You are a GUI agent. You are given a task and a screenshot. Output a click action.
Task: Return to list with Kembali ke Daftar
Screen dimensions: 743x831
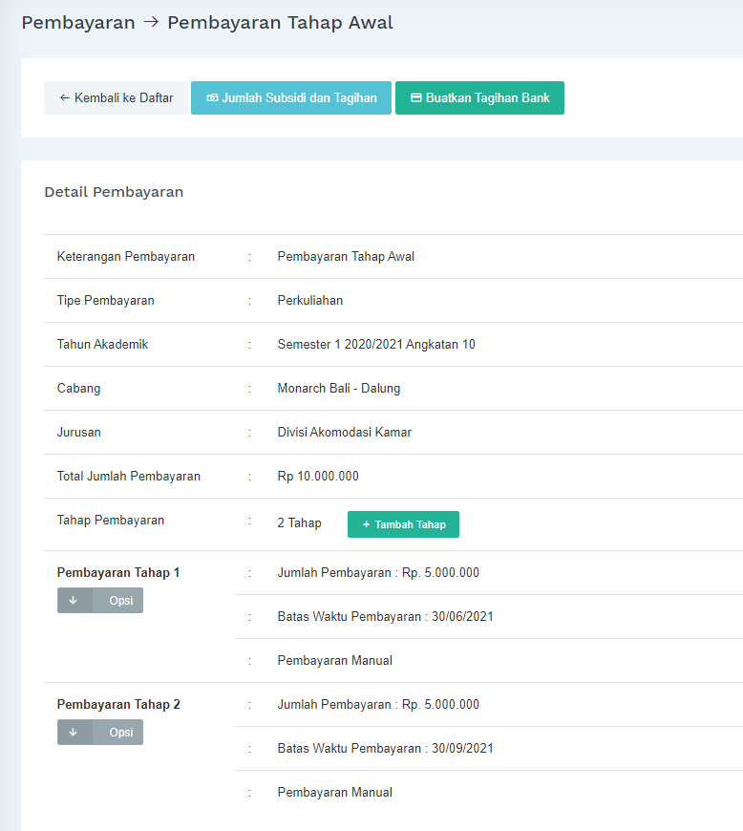point(116,98)
